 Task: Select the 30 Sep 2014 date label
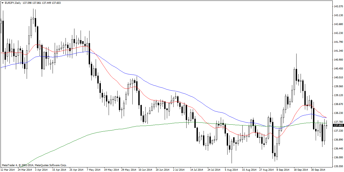tap(318, 170)
